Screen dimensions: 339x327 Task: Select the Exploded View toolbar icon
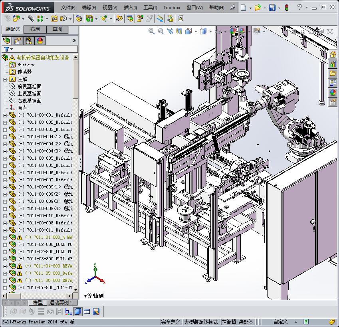pyautogui.click(x=139, y=18)
